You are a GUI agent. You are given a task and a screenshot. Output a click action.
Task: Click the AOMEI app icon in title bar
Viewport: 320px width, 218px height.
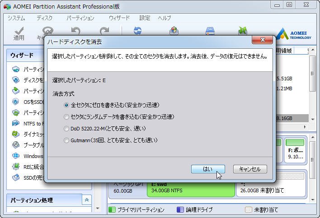coord(7,6)
